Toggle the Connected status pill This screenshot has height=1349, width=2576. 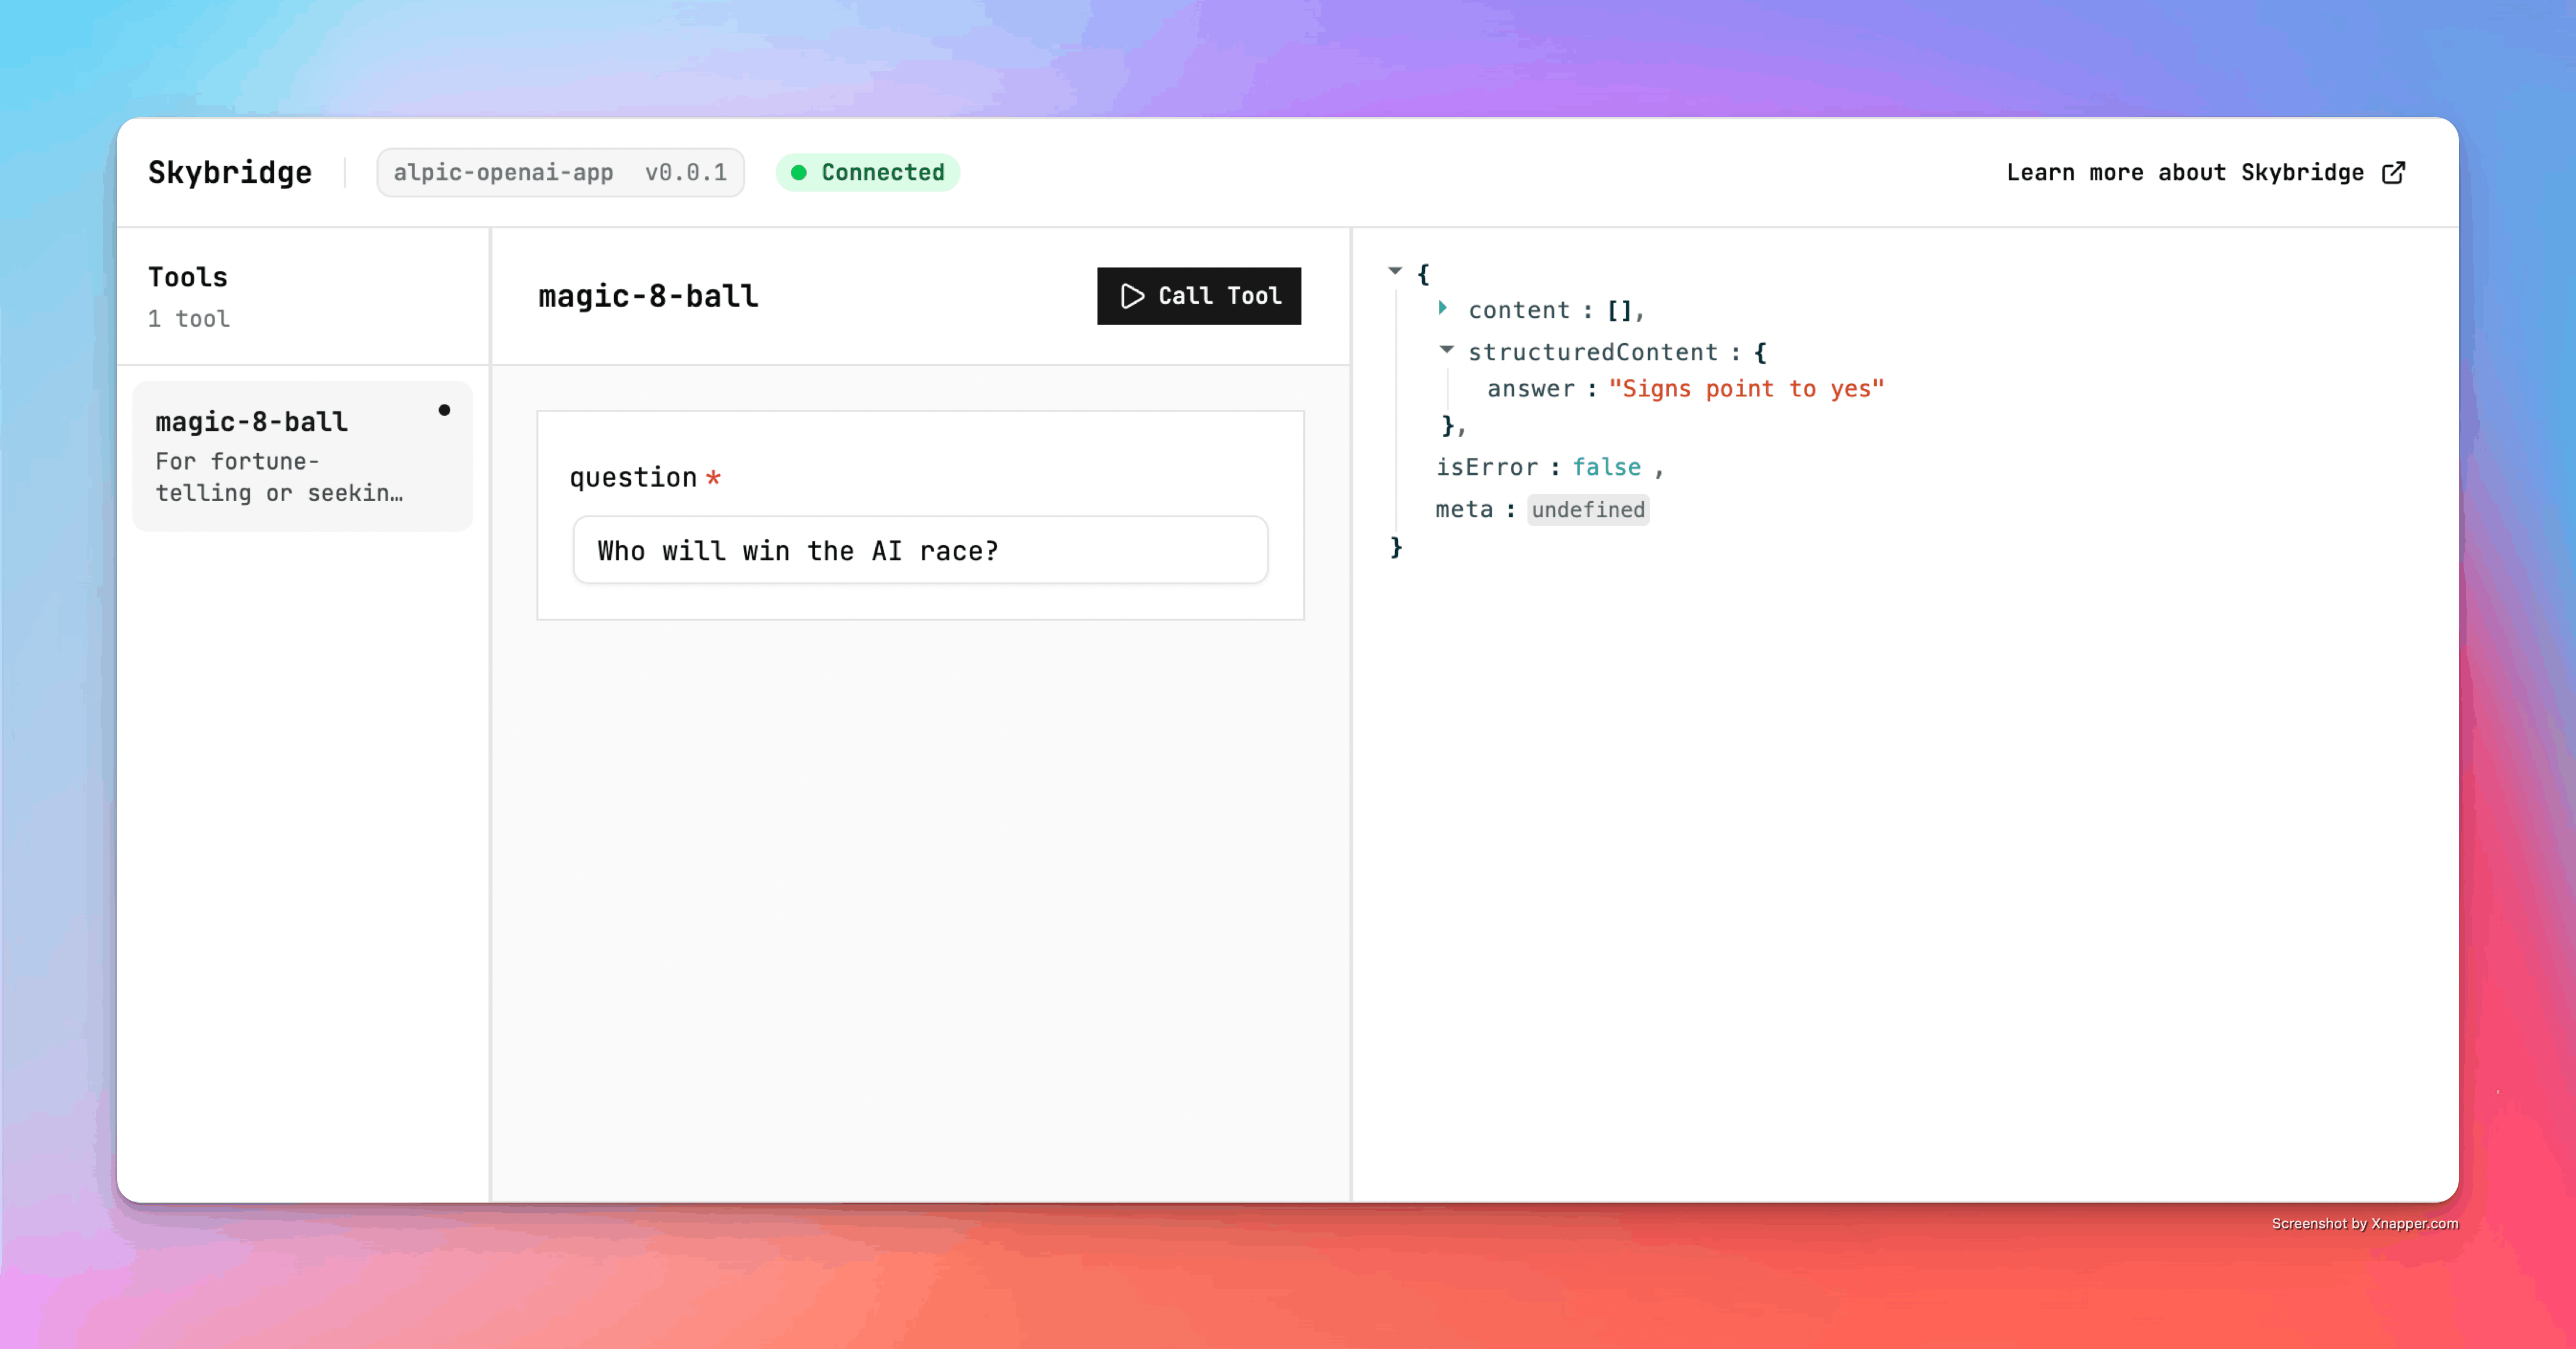click(x=867, y=172)
